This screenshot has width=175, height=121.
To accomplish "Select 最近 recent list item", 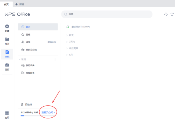I will click(38, 27).
